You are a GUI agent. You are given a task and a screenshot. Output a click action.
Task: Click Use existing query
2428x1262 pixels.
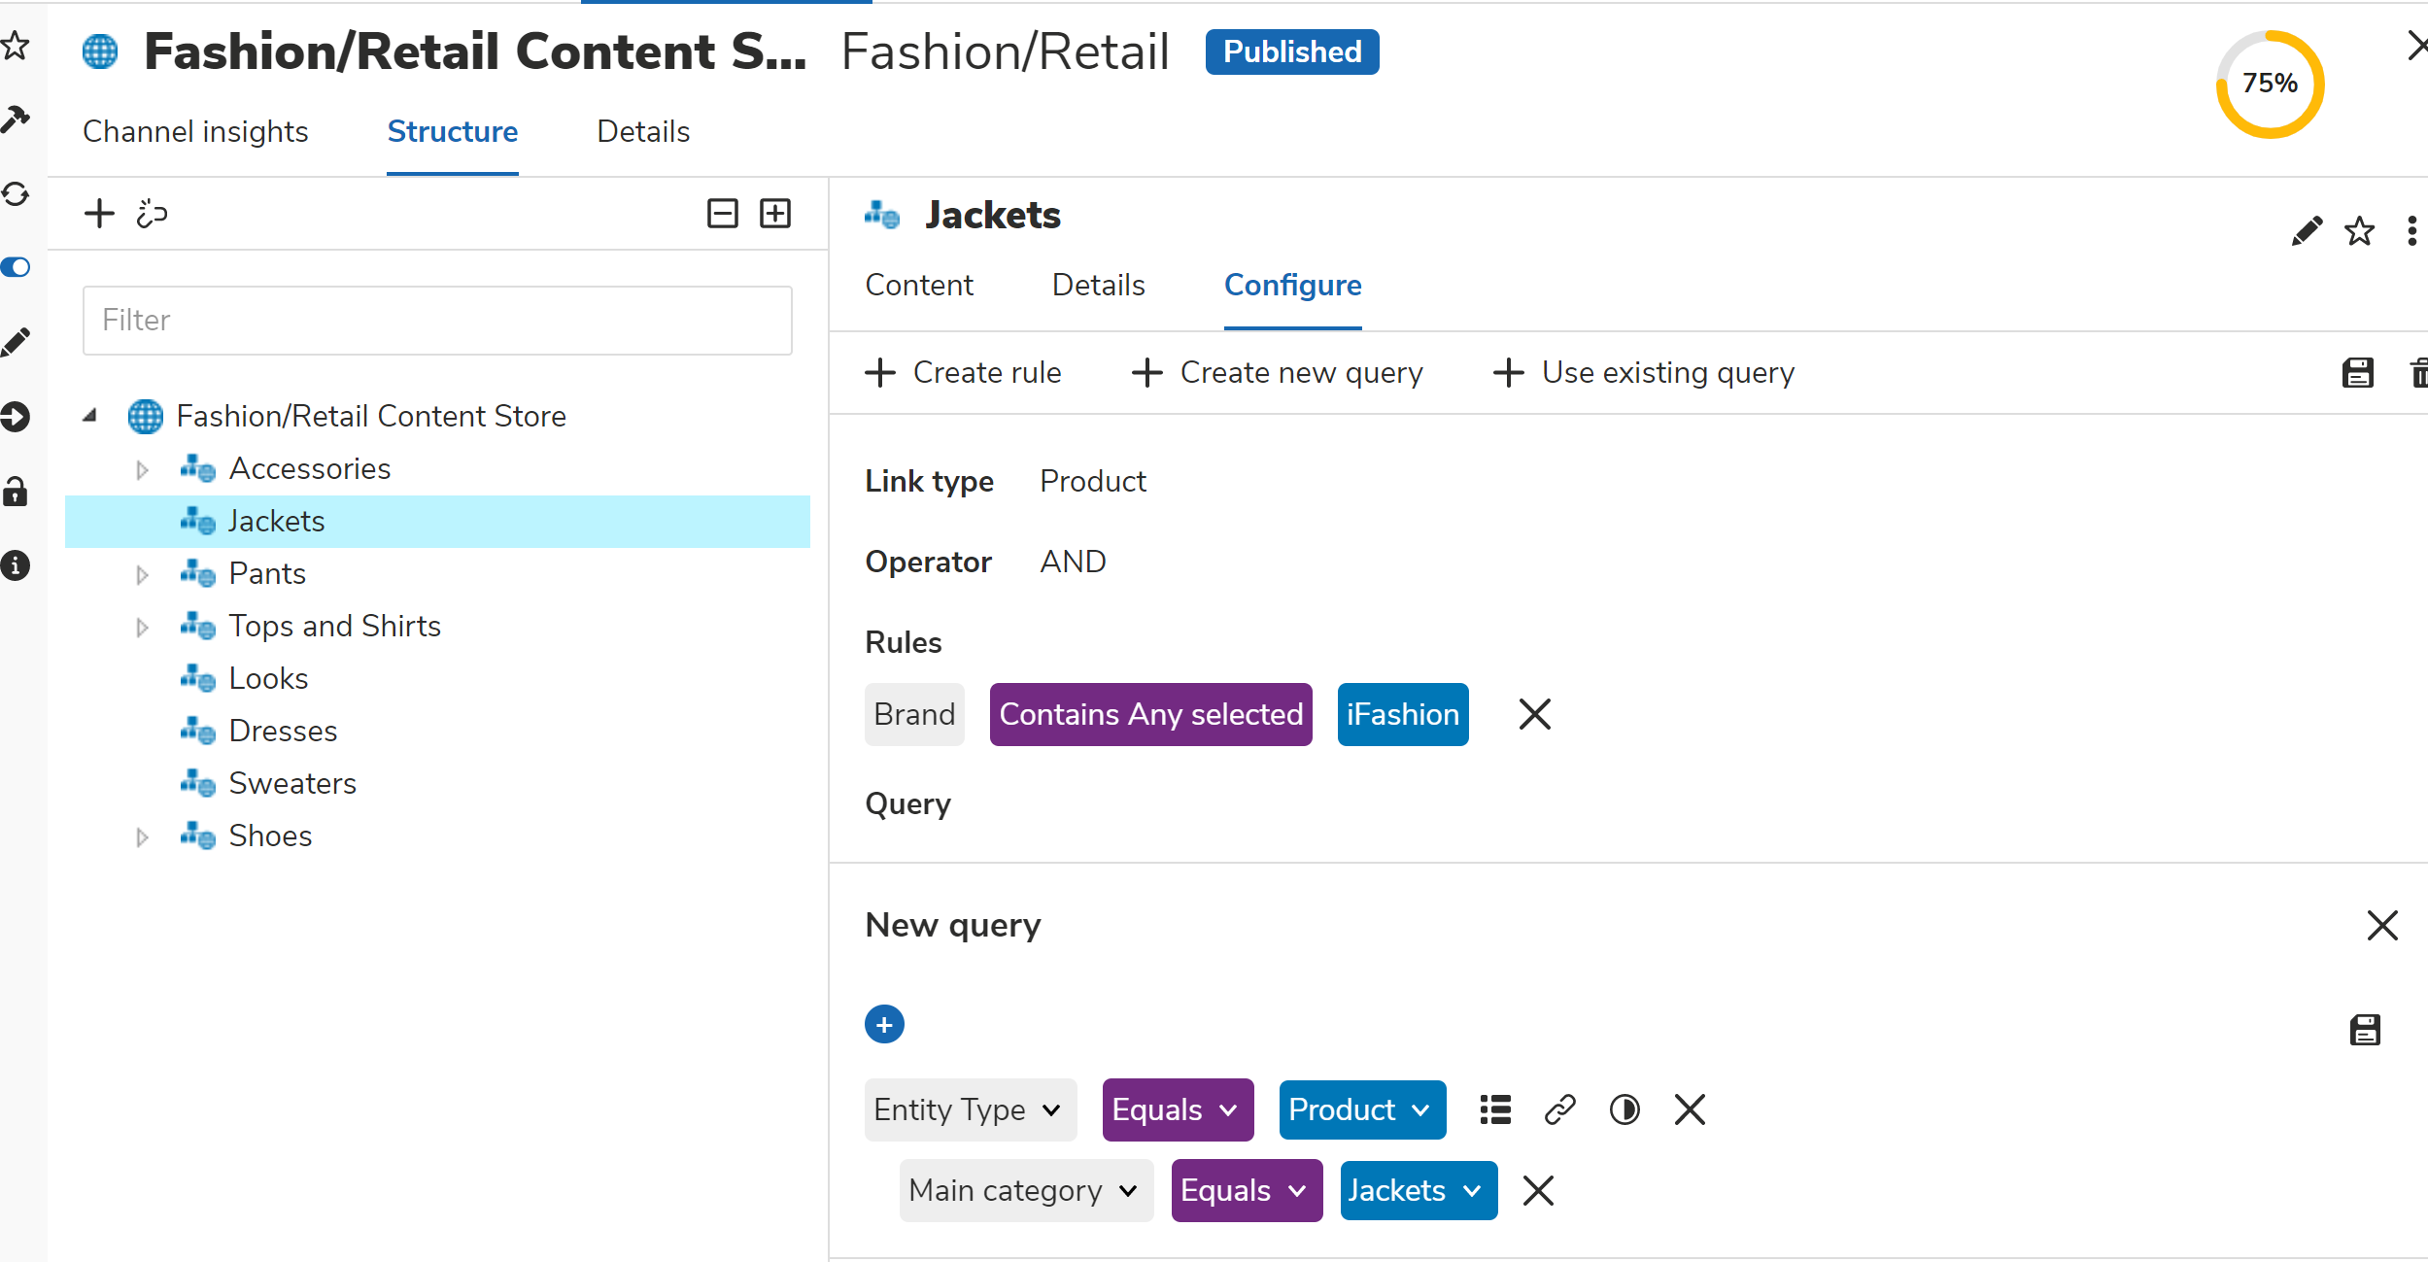[1643, 372]
